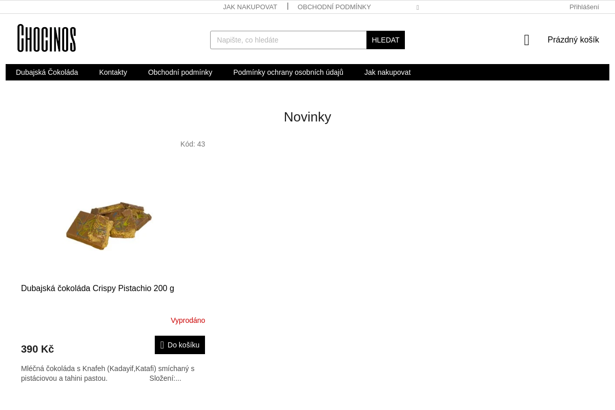The width and height of the screenshot is (615, 410).
Task: Select Podmínky ochrany osobních údajů menu item
Action: [x=288, y=72]
